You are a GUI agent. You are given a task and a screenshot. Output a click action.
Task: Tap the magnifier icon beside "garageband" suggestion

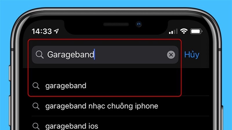click(x=36, y=86)
